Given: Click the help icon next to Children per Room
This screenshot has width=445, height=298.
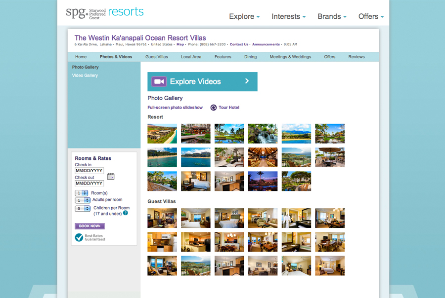Looking at the screenshot, I should click(x=126, y=213).
